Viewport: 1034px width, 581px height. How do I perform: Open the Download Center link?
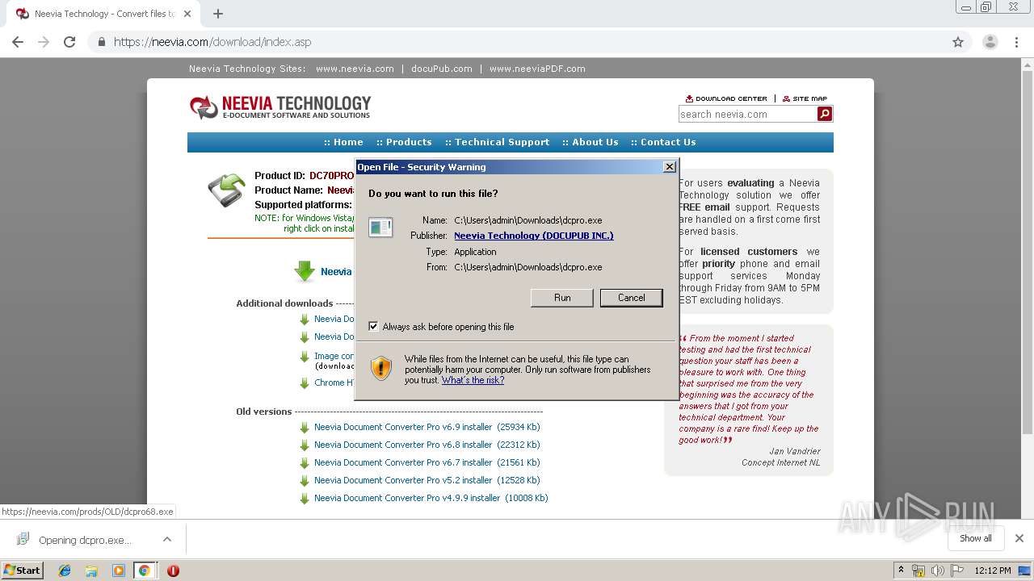click(726, 98)
